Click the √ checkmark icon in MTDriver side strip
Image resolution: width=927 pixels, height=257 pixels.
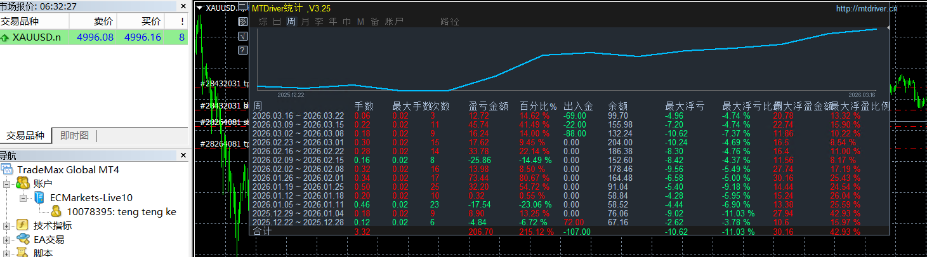pyautogui.click(x=242, y=36)
